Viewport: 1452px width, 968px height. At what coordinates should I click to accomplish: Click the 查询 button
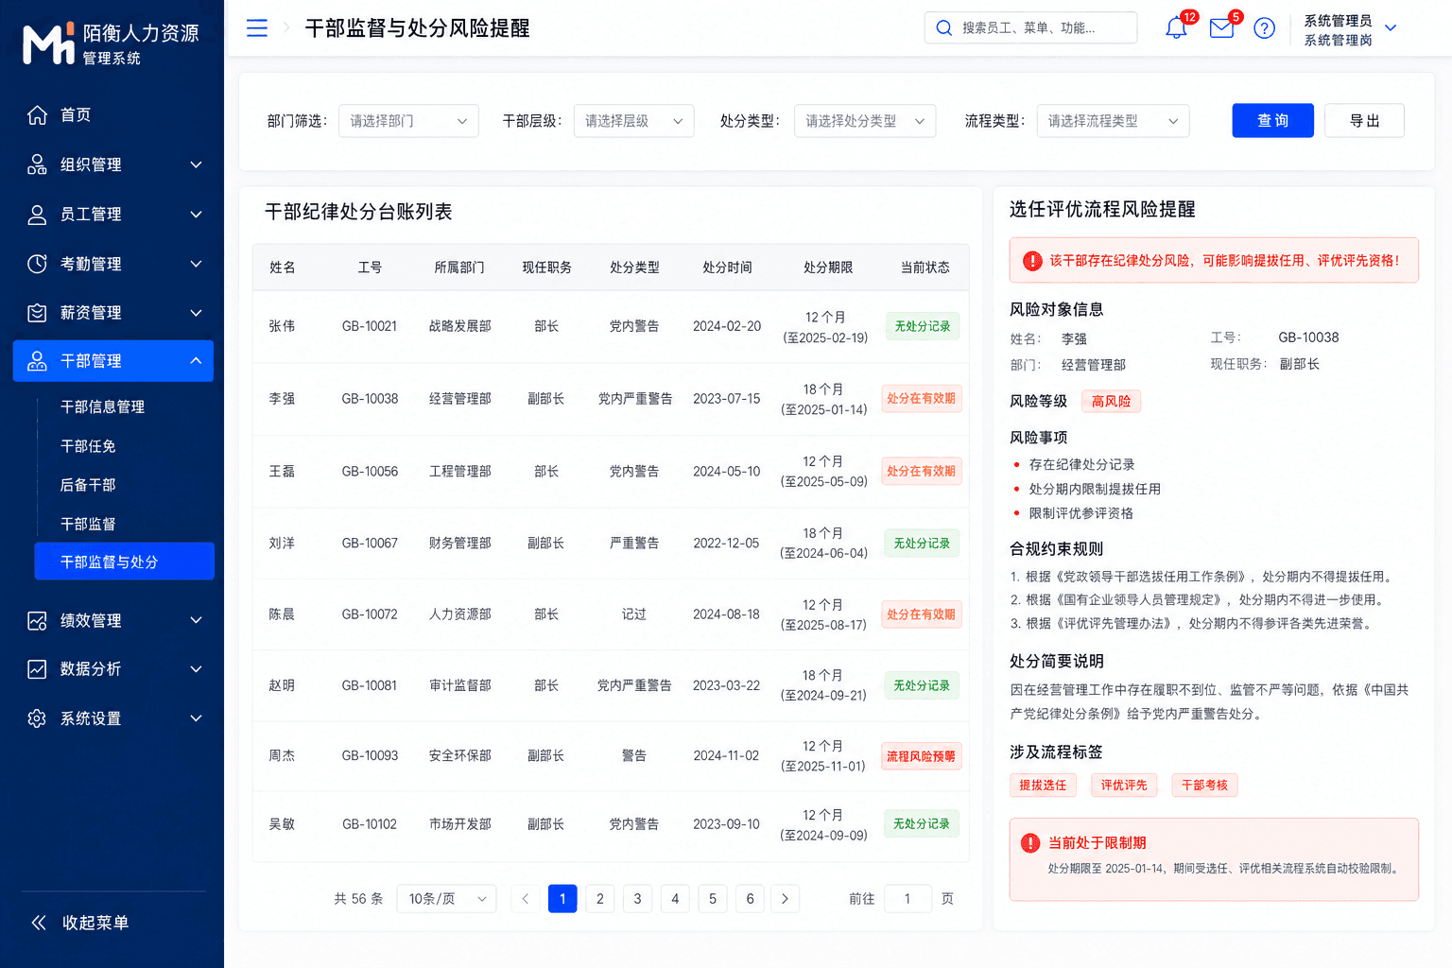[1272, 121]
